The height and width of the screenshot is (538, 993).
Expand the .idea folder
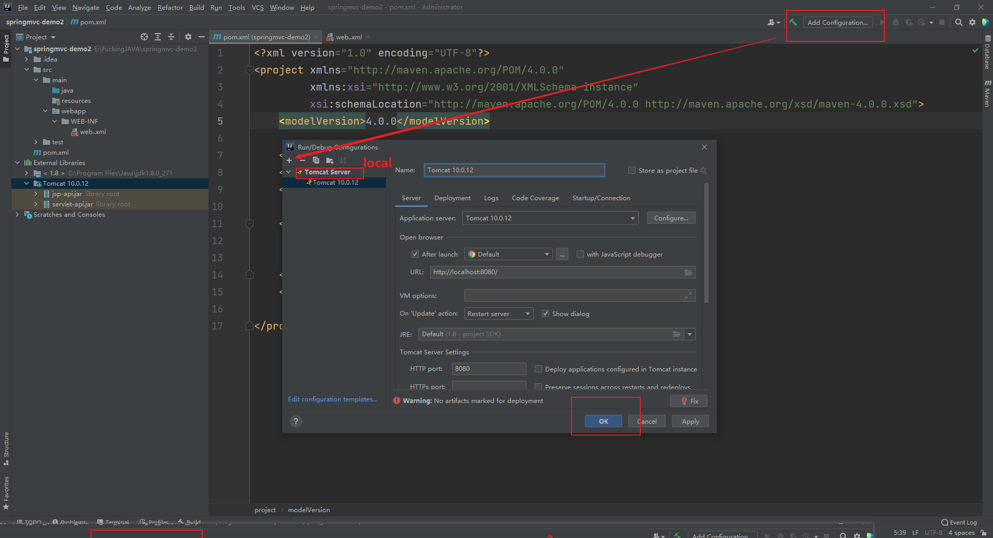click(x=26, y=59)
